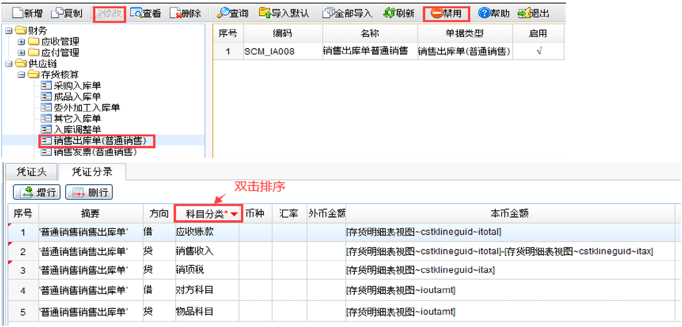Select 入库调整单 in the tree
682x327 pixels.
(x=77, y=129)
